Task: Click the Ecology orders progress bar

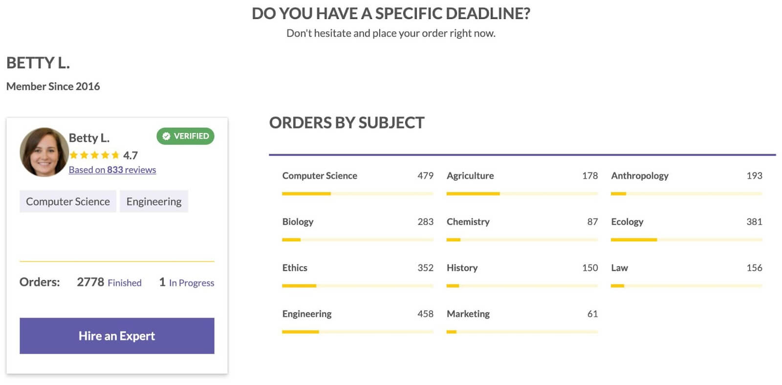Action: tap(686, 240)
